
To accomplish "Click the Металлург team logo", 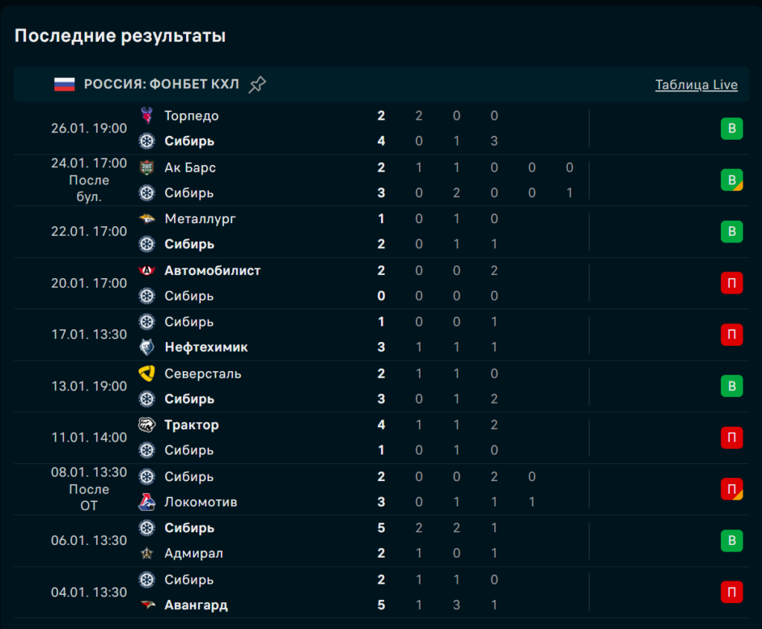I will tap(147, 219).
